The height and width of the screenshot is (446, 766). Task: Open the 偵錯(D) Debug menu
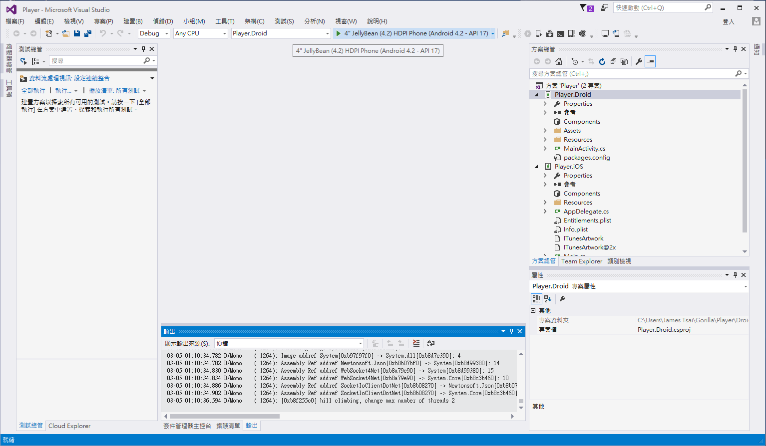(163, 21)
